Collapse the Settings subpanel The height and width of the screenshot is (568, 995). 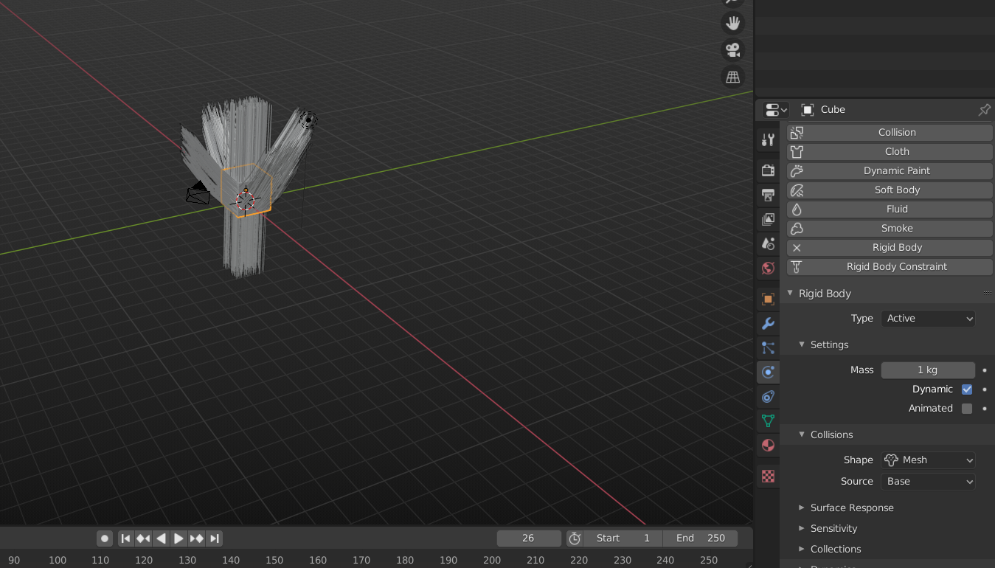tap(802, 344)
